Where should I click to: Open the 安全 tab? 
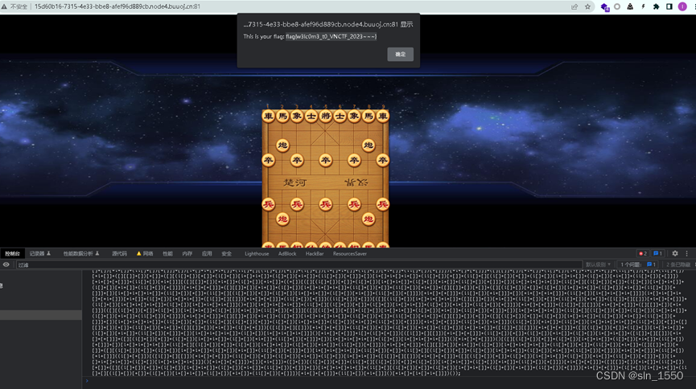click(226, 254)
